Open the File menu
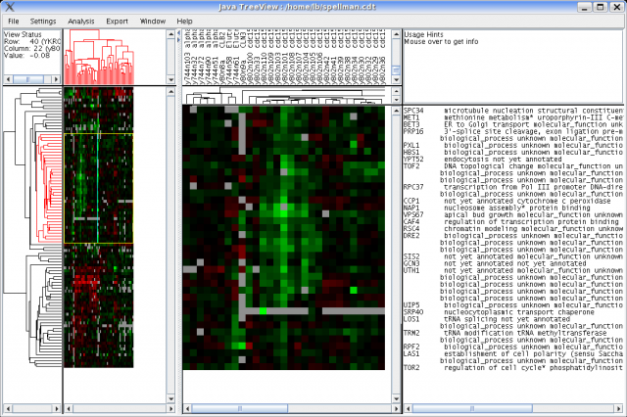 pyautogui.click(x=14, y=20)
